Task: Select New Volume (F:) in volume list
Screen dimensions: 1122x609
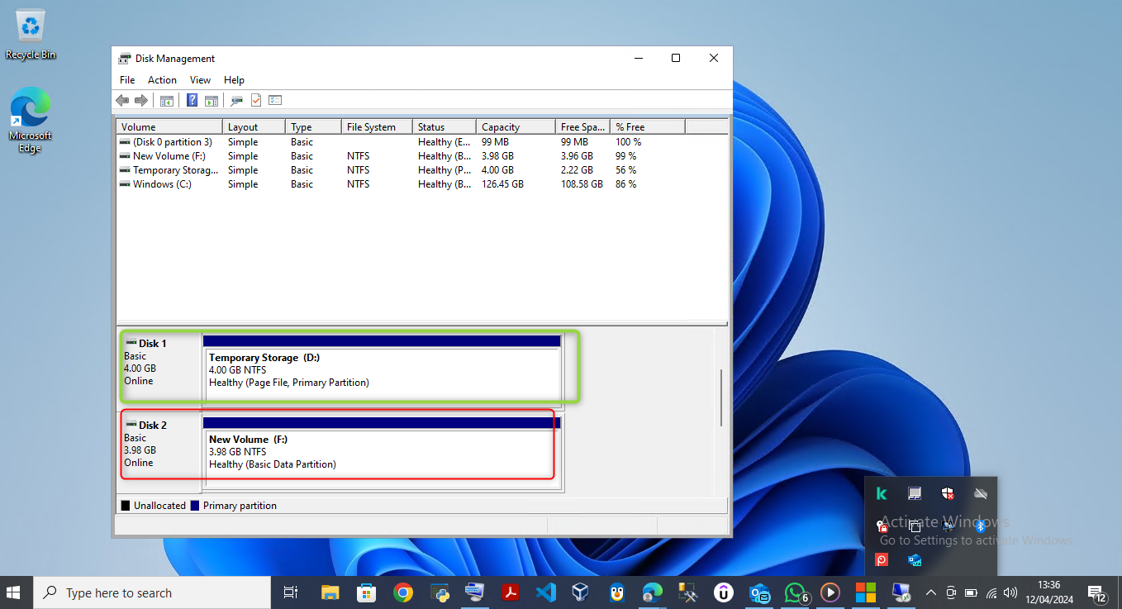Action: point(169,156)
